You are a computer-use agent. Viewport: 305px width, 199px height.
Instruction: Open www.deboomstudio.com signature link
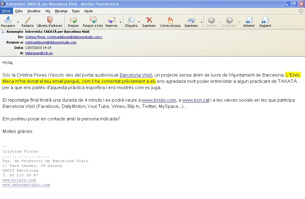click(26, 185)
